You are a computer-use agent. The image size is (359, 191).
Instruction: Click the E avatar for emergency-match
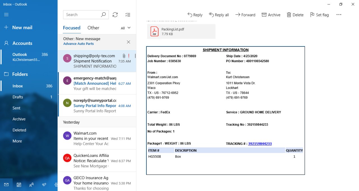point(67,81)
